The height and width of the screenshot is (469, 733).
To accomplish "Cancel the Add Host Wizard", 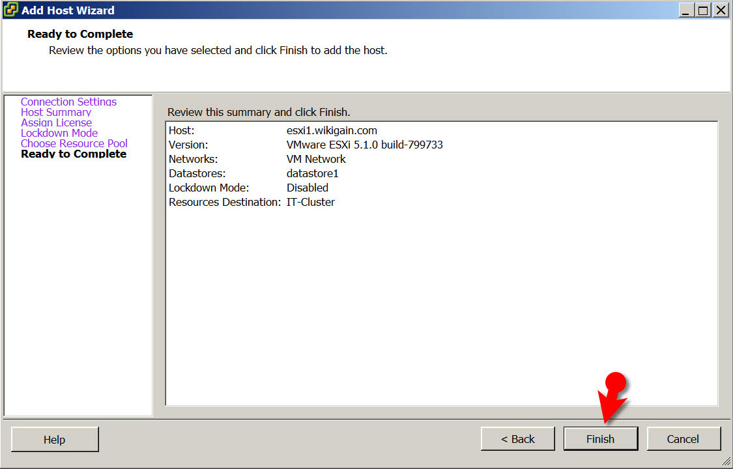I will point(683,439).
